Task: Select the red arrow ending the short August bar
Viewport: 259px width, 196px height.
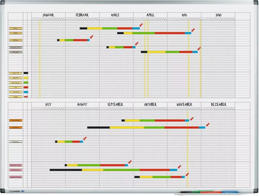Action: [x=85, y=138]
